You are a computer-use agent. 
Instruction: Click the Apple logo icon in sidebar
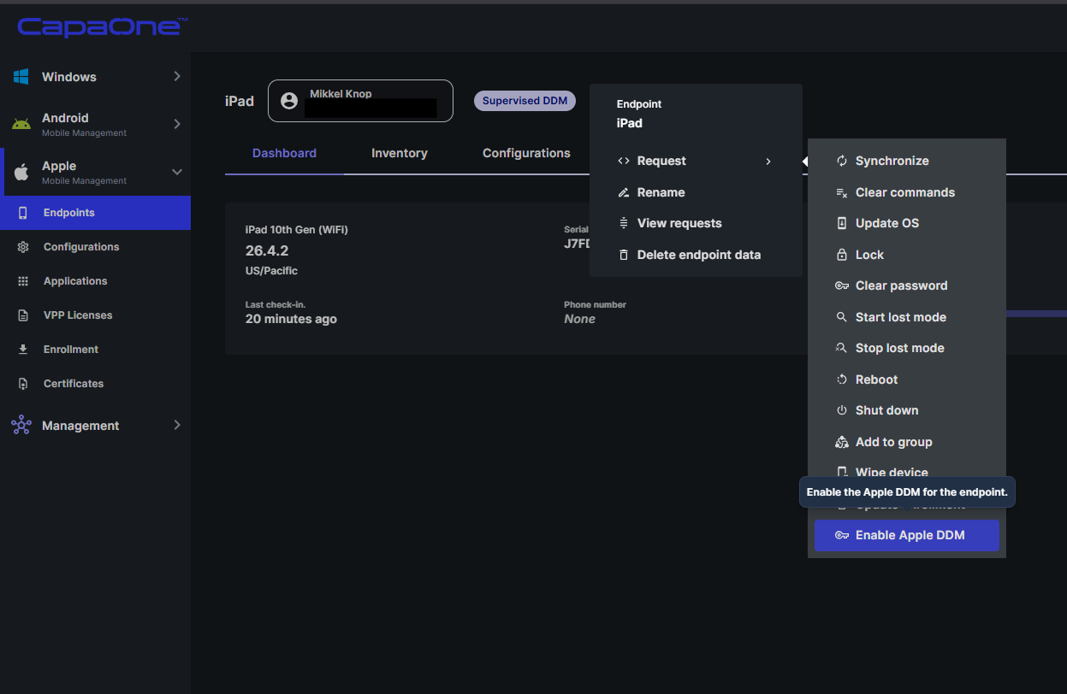(21, 172)
